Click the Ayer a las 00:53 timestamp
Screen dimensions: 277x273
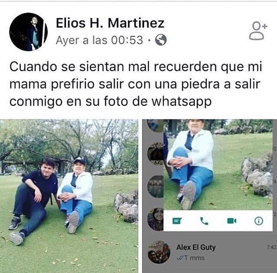99,40
